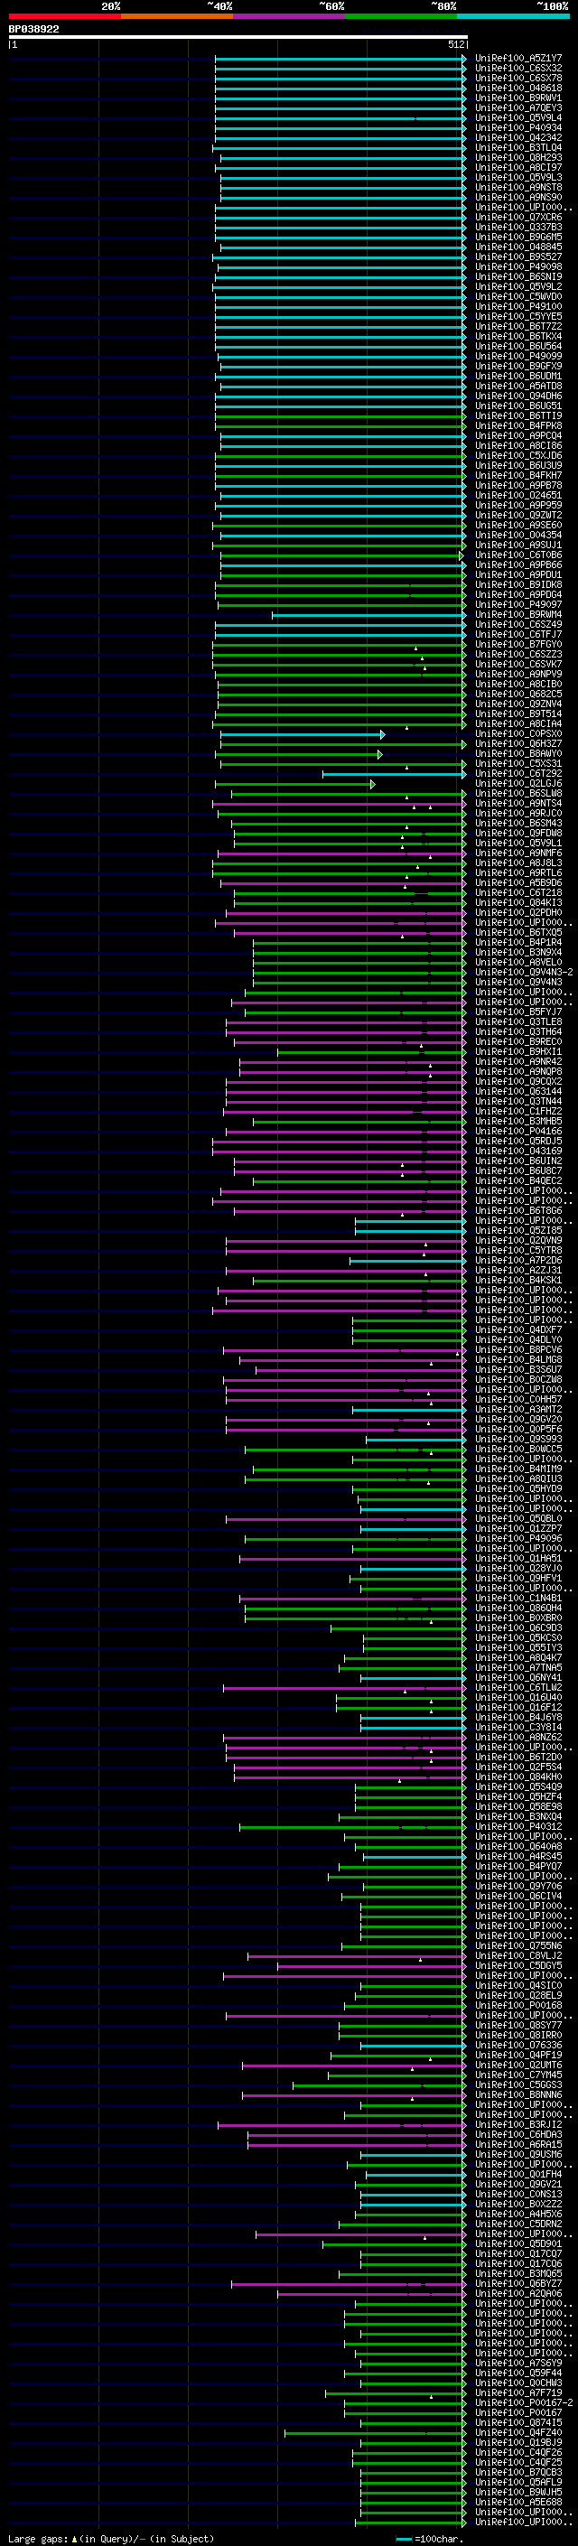The image size is (578, 2546).
Task: Select the UniRef100_C1N4B1 hit label
Action: tap(518, 1599)
